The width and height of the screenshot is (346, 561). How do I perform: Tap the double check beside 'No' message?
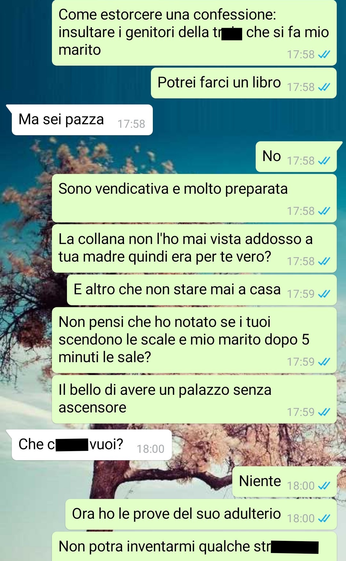(x=324, y=161)
